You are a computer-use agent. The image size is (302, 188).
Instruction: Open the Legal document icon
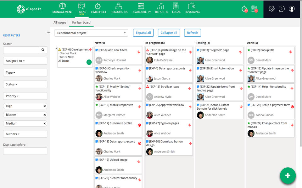point(176,6)
